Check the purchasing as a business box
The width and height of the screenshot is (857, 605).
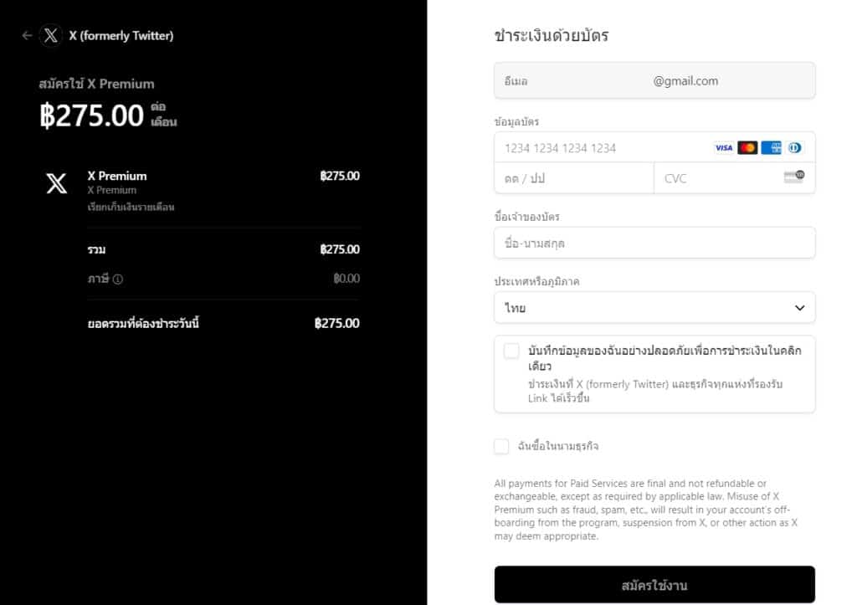pos(501,447)
